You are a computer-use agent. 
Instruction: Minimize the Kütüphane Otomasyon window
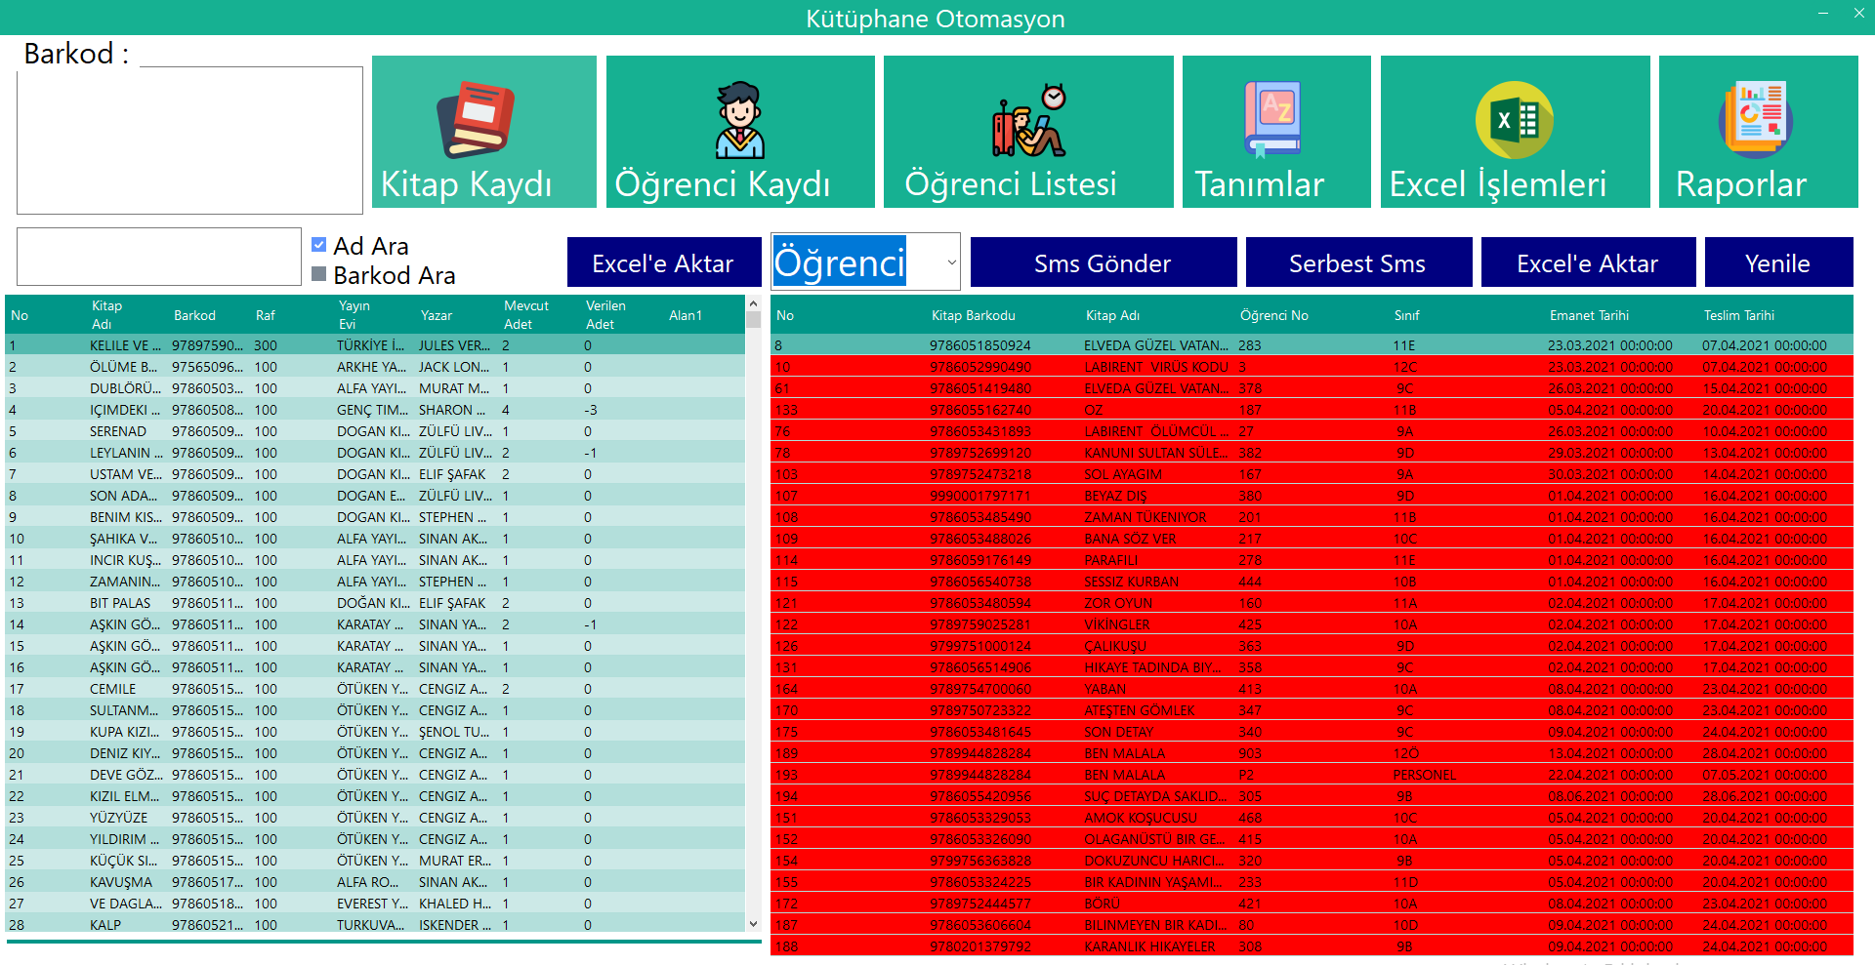[x=1822, y=13]
